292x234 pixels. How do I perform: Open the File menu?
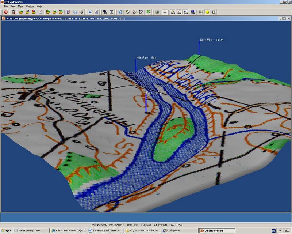coord(5,7)
